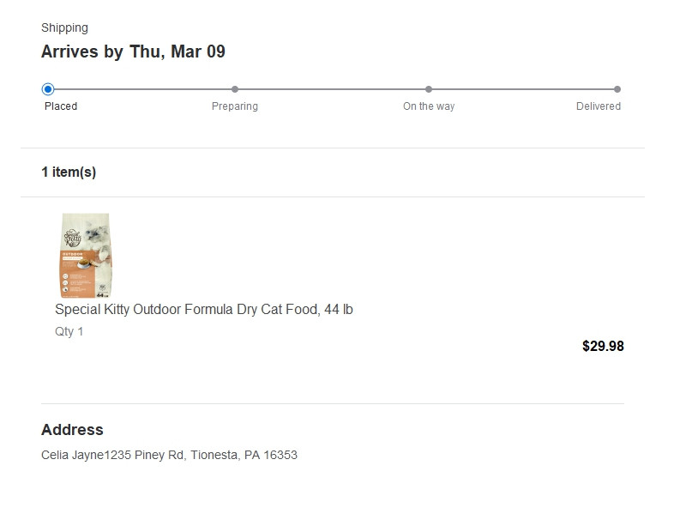The height and width of the screenshot is (520, 686).
Task: Select the Delivered step label
Action: [599, 106]
